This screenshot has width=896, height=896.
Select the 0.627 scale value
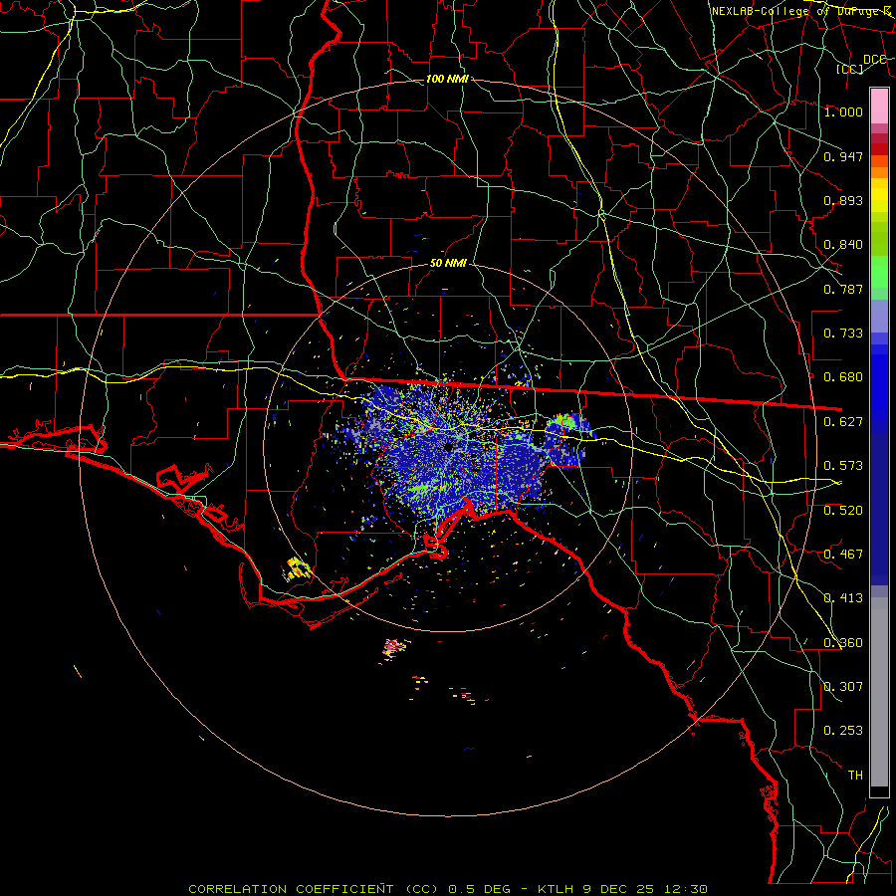coord(843,422)
